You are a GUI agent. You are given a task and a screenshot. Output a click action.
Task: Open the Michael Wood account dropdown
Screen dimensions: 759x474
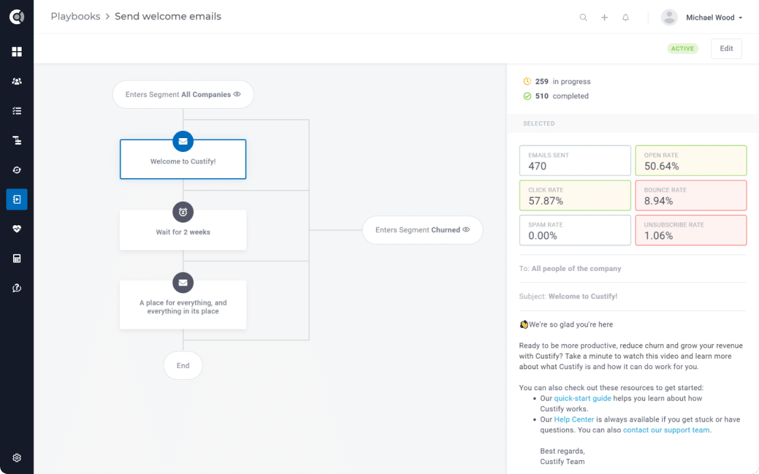coord(714,18)
